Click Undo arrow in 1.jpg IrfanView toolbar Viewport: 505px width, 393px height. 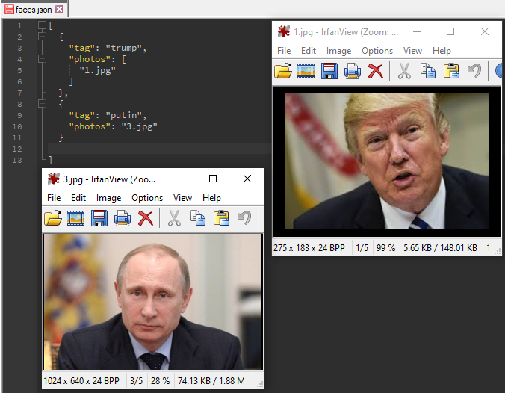[474, 71]
